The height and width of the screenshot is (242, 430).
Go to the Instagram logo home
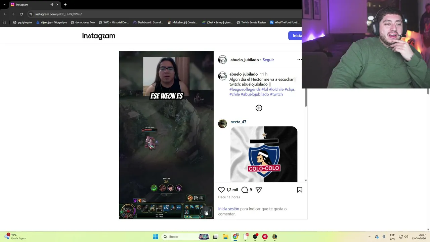[99, 36]
